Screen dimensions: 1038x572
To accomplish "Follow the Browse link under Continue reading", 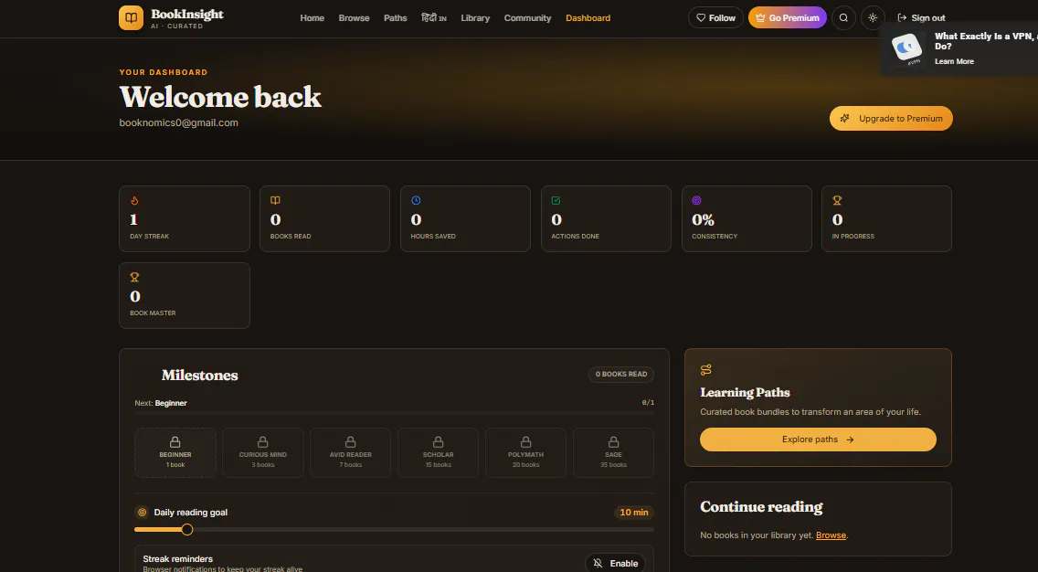I will tap(831, 535).
